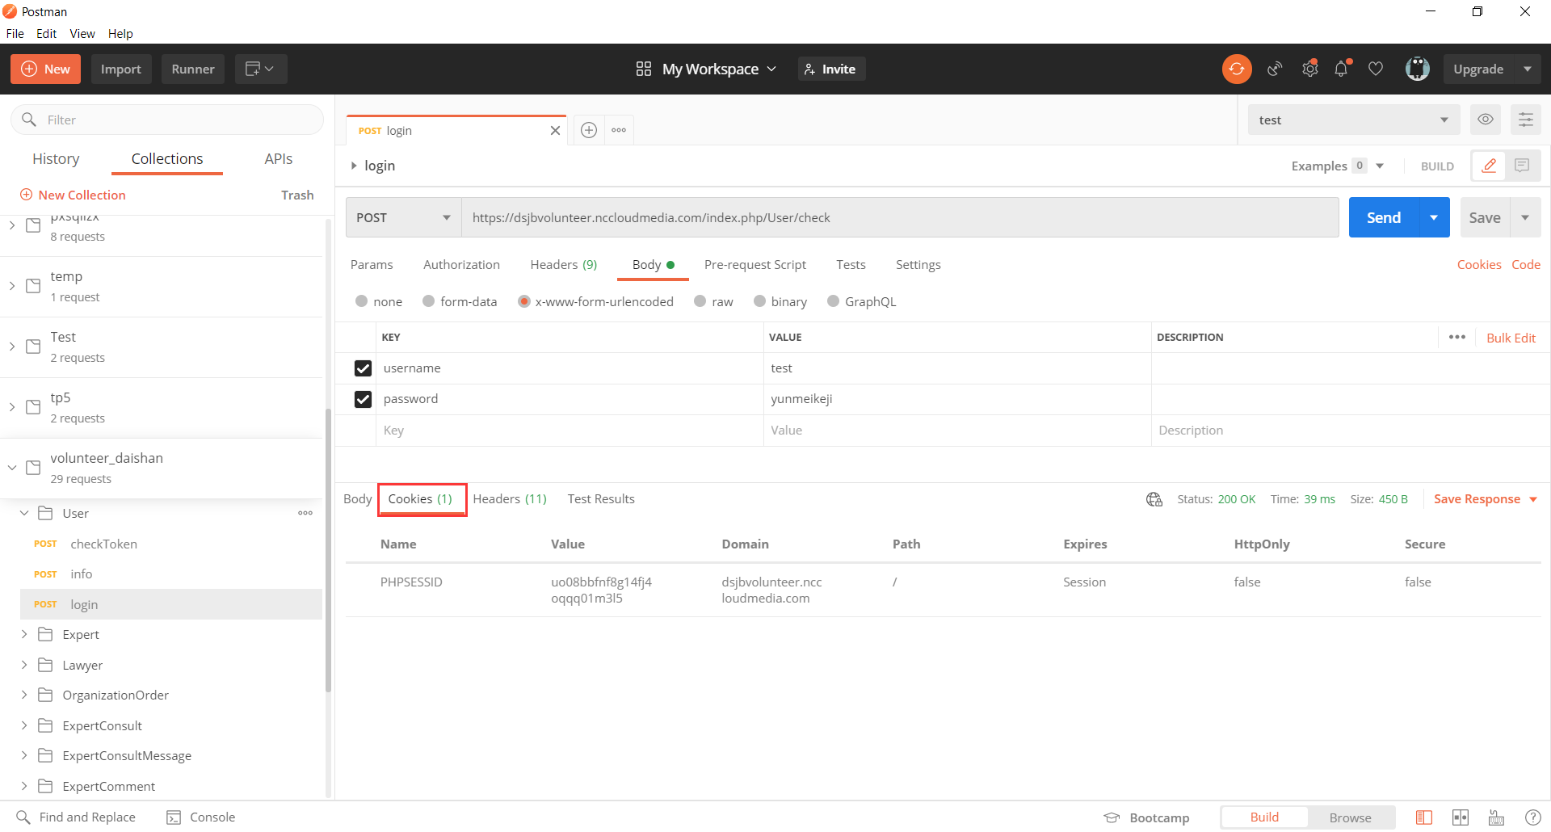Uncheck the password parameter row
Screen dimensions: 1551x832
pyautogui.click(x=363, y=399)
